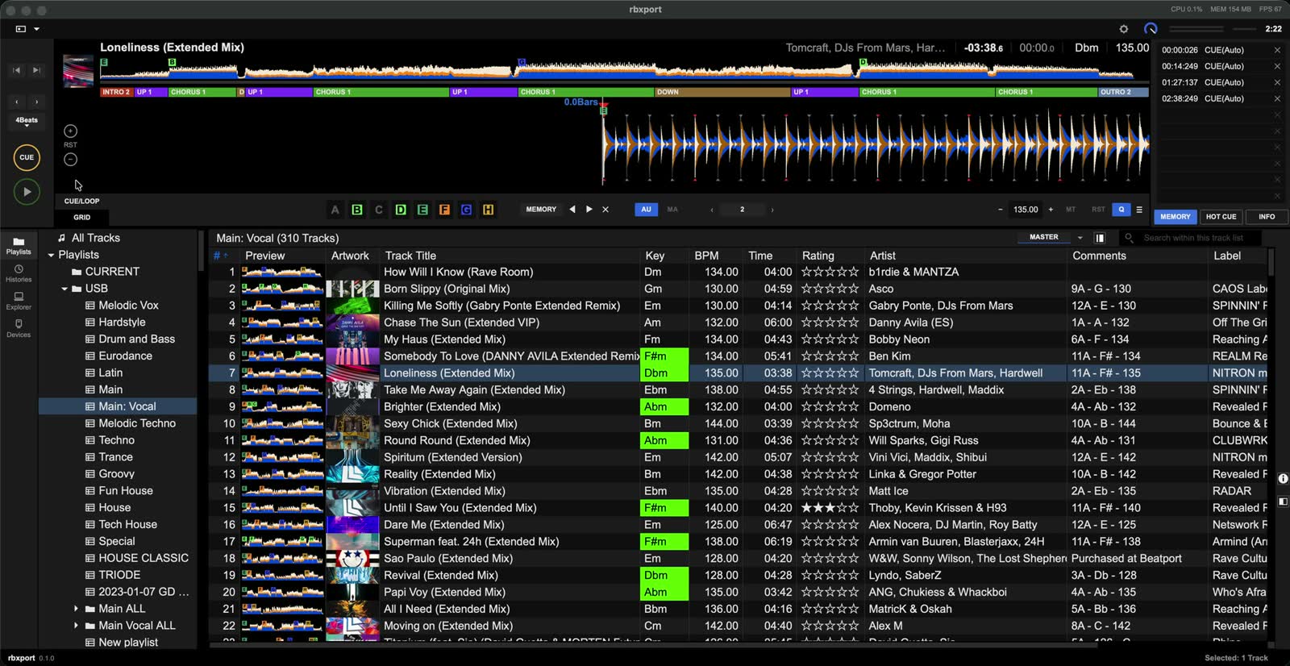Switch to the HOT CUE tab
The image size is (1290, 666).
click(x=1221, y=217)
